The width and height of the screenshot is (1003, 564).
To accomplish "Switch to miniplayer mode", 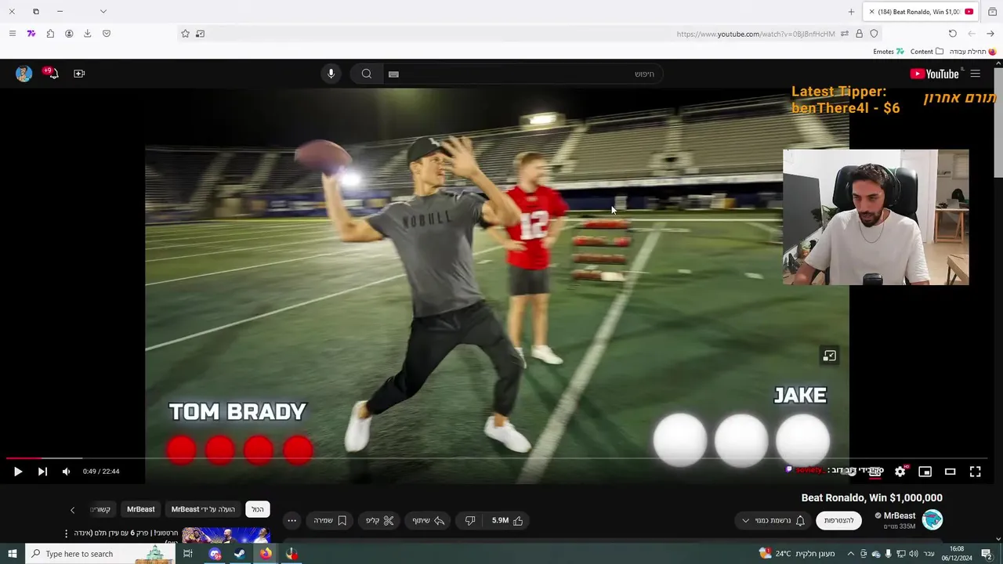I will 925,472.
